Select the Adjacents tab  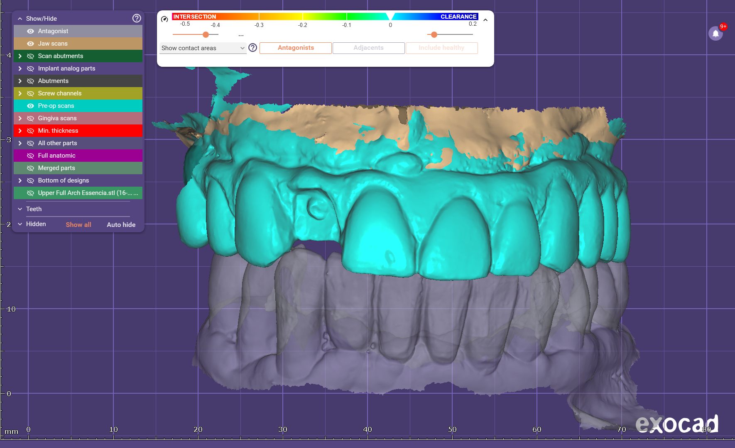coord(368,48)
